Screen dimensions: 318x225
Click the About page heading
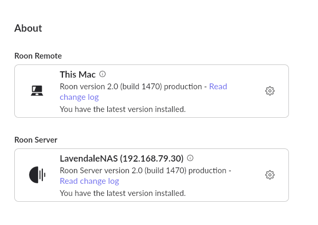[x=28, y=28]
